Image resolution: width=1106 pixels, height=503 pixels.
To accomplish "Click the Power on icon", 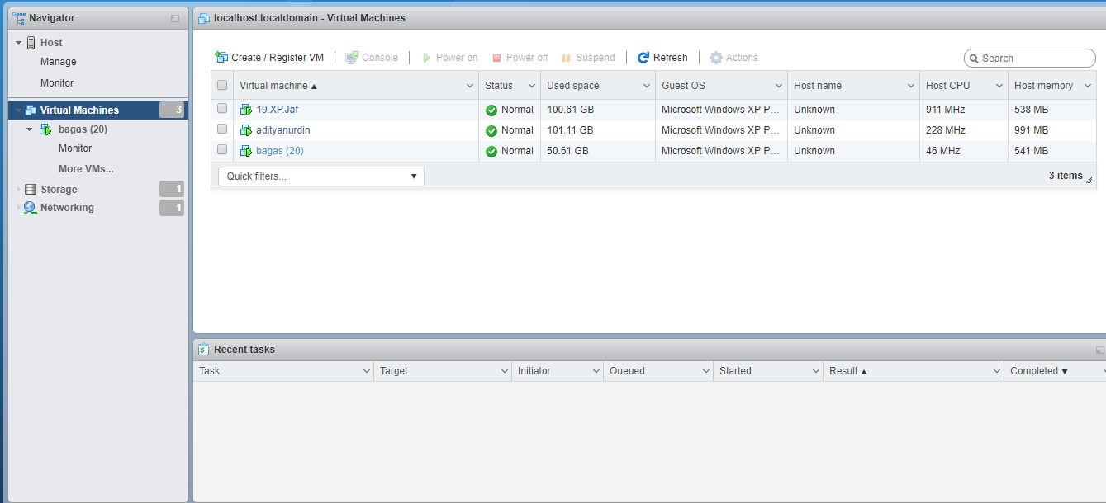I will [x=427, y=57].
